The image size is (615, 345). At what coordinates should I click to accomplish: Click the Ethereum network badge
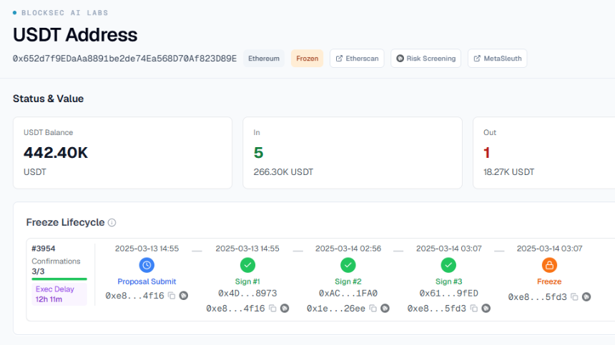(264, 59)
